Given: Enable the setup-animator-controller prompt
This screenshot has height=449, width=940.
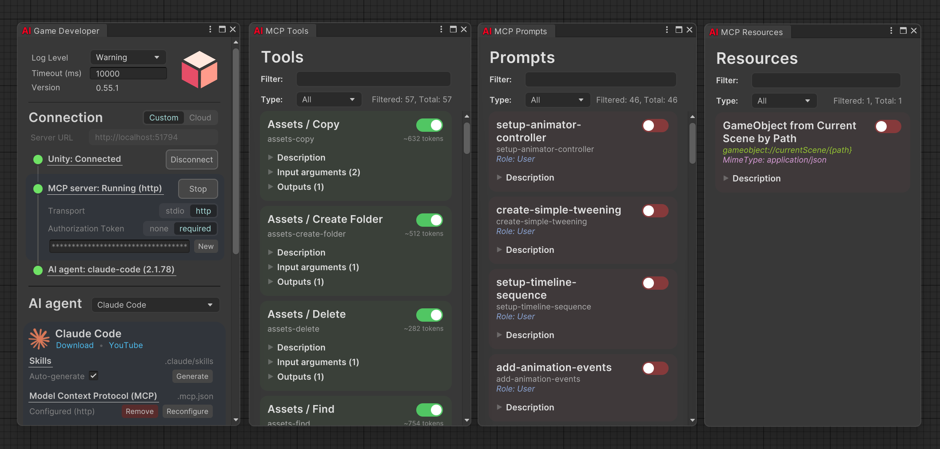Looking at the screenshot, I should point(655,126).
